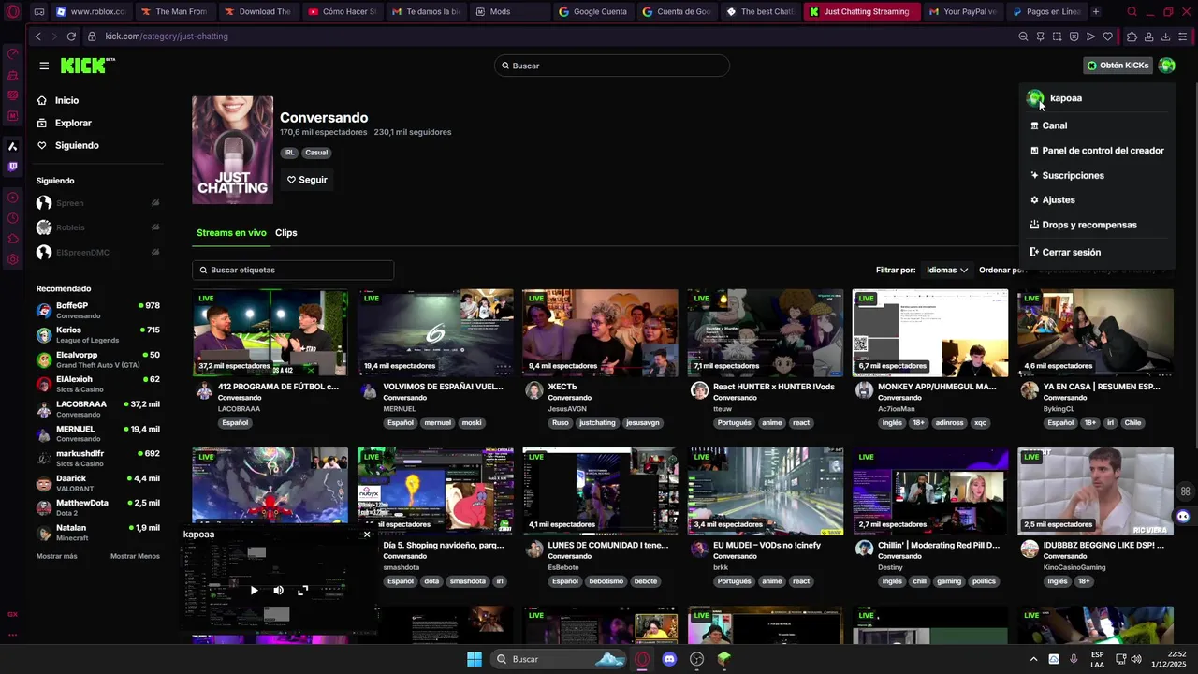Click the Chile tag under YA EN CASA stream

1132,423
